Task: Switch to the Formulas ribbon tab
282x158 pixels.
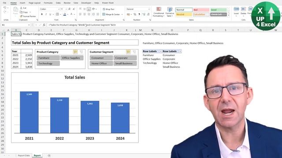Action: coord(48,3)
